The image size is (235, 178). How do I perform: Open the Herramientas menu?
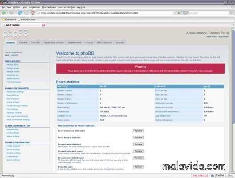[x=66, y=7]
